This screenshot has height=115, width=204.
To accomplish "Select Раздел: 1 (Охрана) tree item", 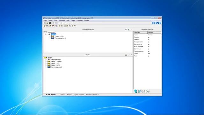I will pyautogui.click(x=56, y=61).
